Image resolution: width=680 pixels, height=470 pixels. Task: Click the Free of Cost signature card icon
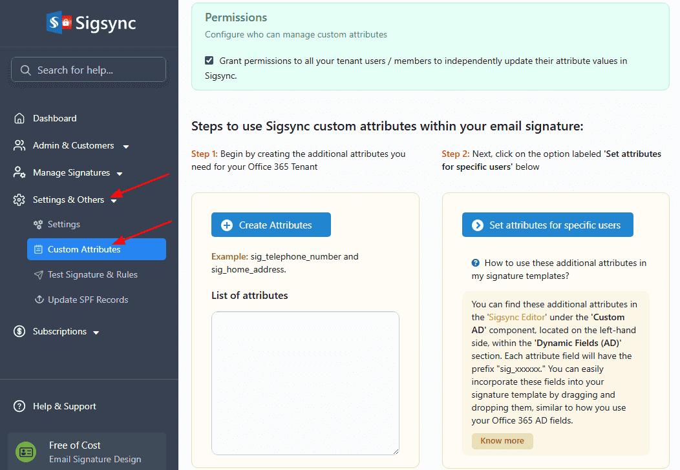tap(27, 452)
